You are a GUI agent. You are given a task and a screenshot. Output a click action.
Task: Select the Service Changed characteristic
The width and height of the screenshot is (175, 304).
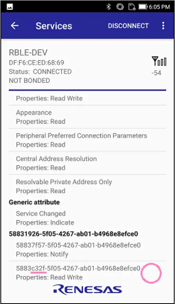87,218
